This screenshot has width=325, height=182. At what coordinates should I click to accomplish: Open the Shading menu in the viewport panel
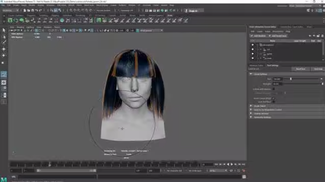click(x=20, y=27)
